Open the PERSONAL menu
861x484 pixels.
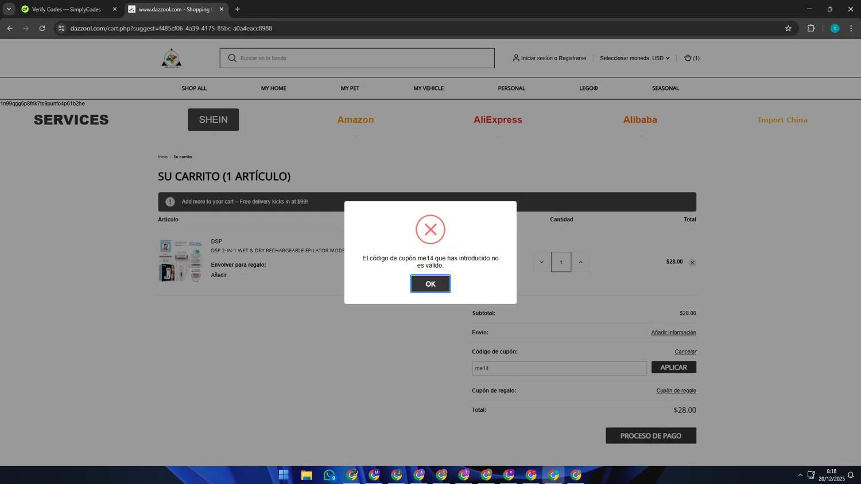pyautogui.click(x=511, y=88)
